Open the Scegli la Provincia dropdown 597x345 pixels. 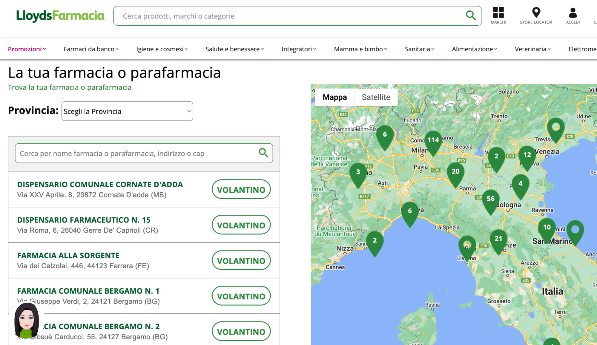127,111
